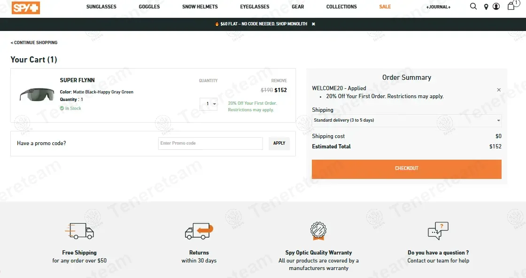This screenshot has height=278, width=526.
Task: Click 'Have a promo code?' text
Action: click(x=41, y=143)
